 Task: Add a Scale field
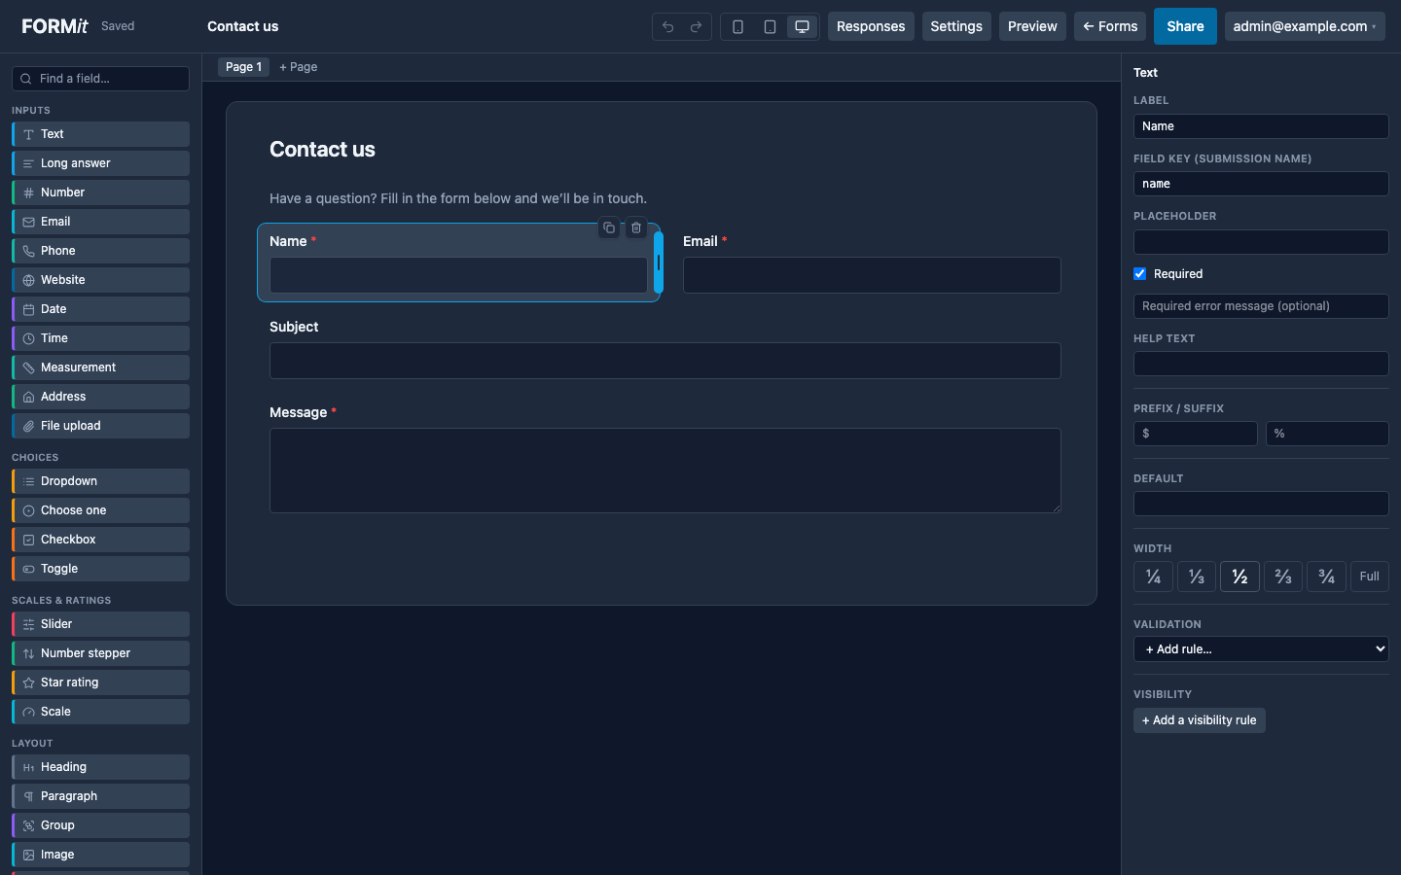(100, 712)
